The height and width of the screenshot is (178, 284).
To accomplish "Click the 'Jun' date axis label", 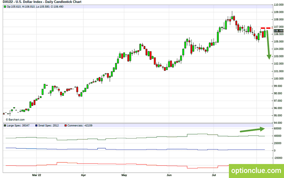I will click(169, 175).
